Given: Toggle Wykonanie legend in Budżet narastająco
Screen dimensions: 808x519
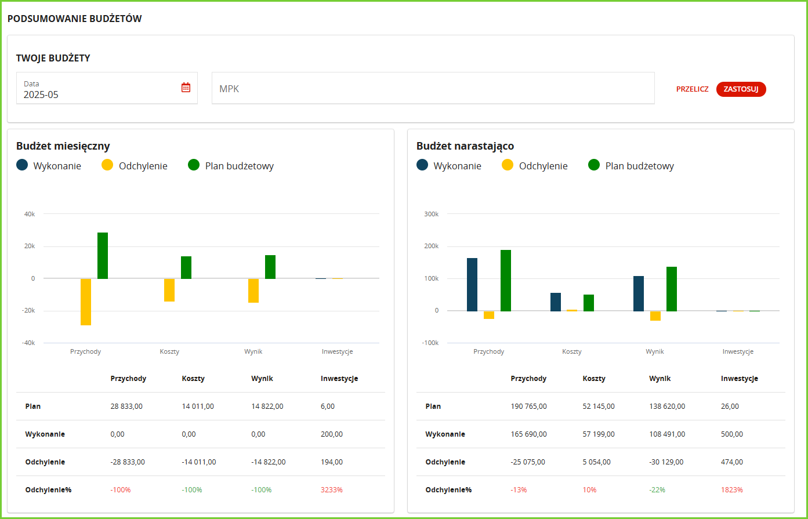Looking at the screenshot, I should [x=449, y=165].
